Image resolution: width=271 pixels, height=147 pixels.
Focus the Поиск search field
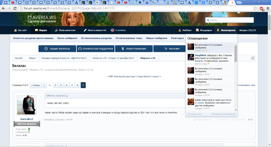[230, 20]
